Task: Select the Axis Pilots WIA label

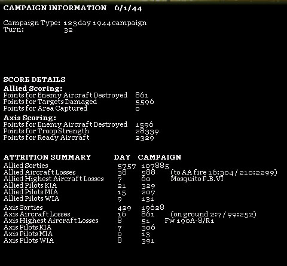Action: [x=29, y=240]
